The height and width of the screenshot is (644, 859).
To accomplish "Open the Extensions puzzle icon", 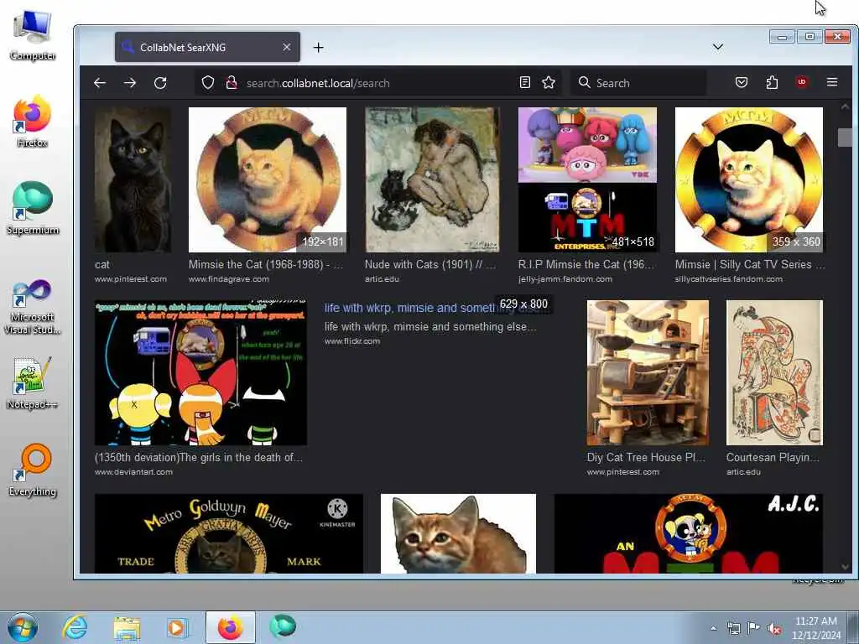I will pos(772,83).
